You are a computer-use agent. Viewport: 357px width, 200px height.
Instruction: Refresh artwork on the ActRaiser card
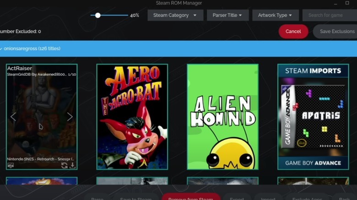(x=64, y=165)
